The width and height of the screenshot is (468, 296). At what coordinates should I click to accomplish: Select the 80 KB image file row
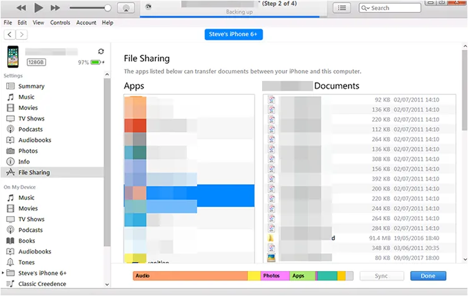click(x=359, y=258)
